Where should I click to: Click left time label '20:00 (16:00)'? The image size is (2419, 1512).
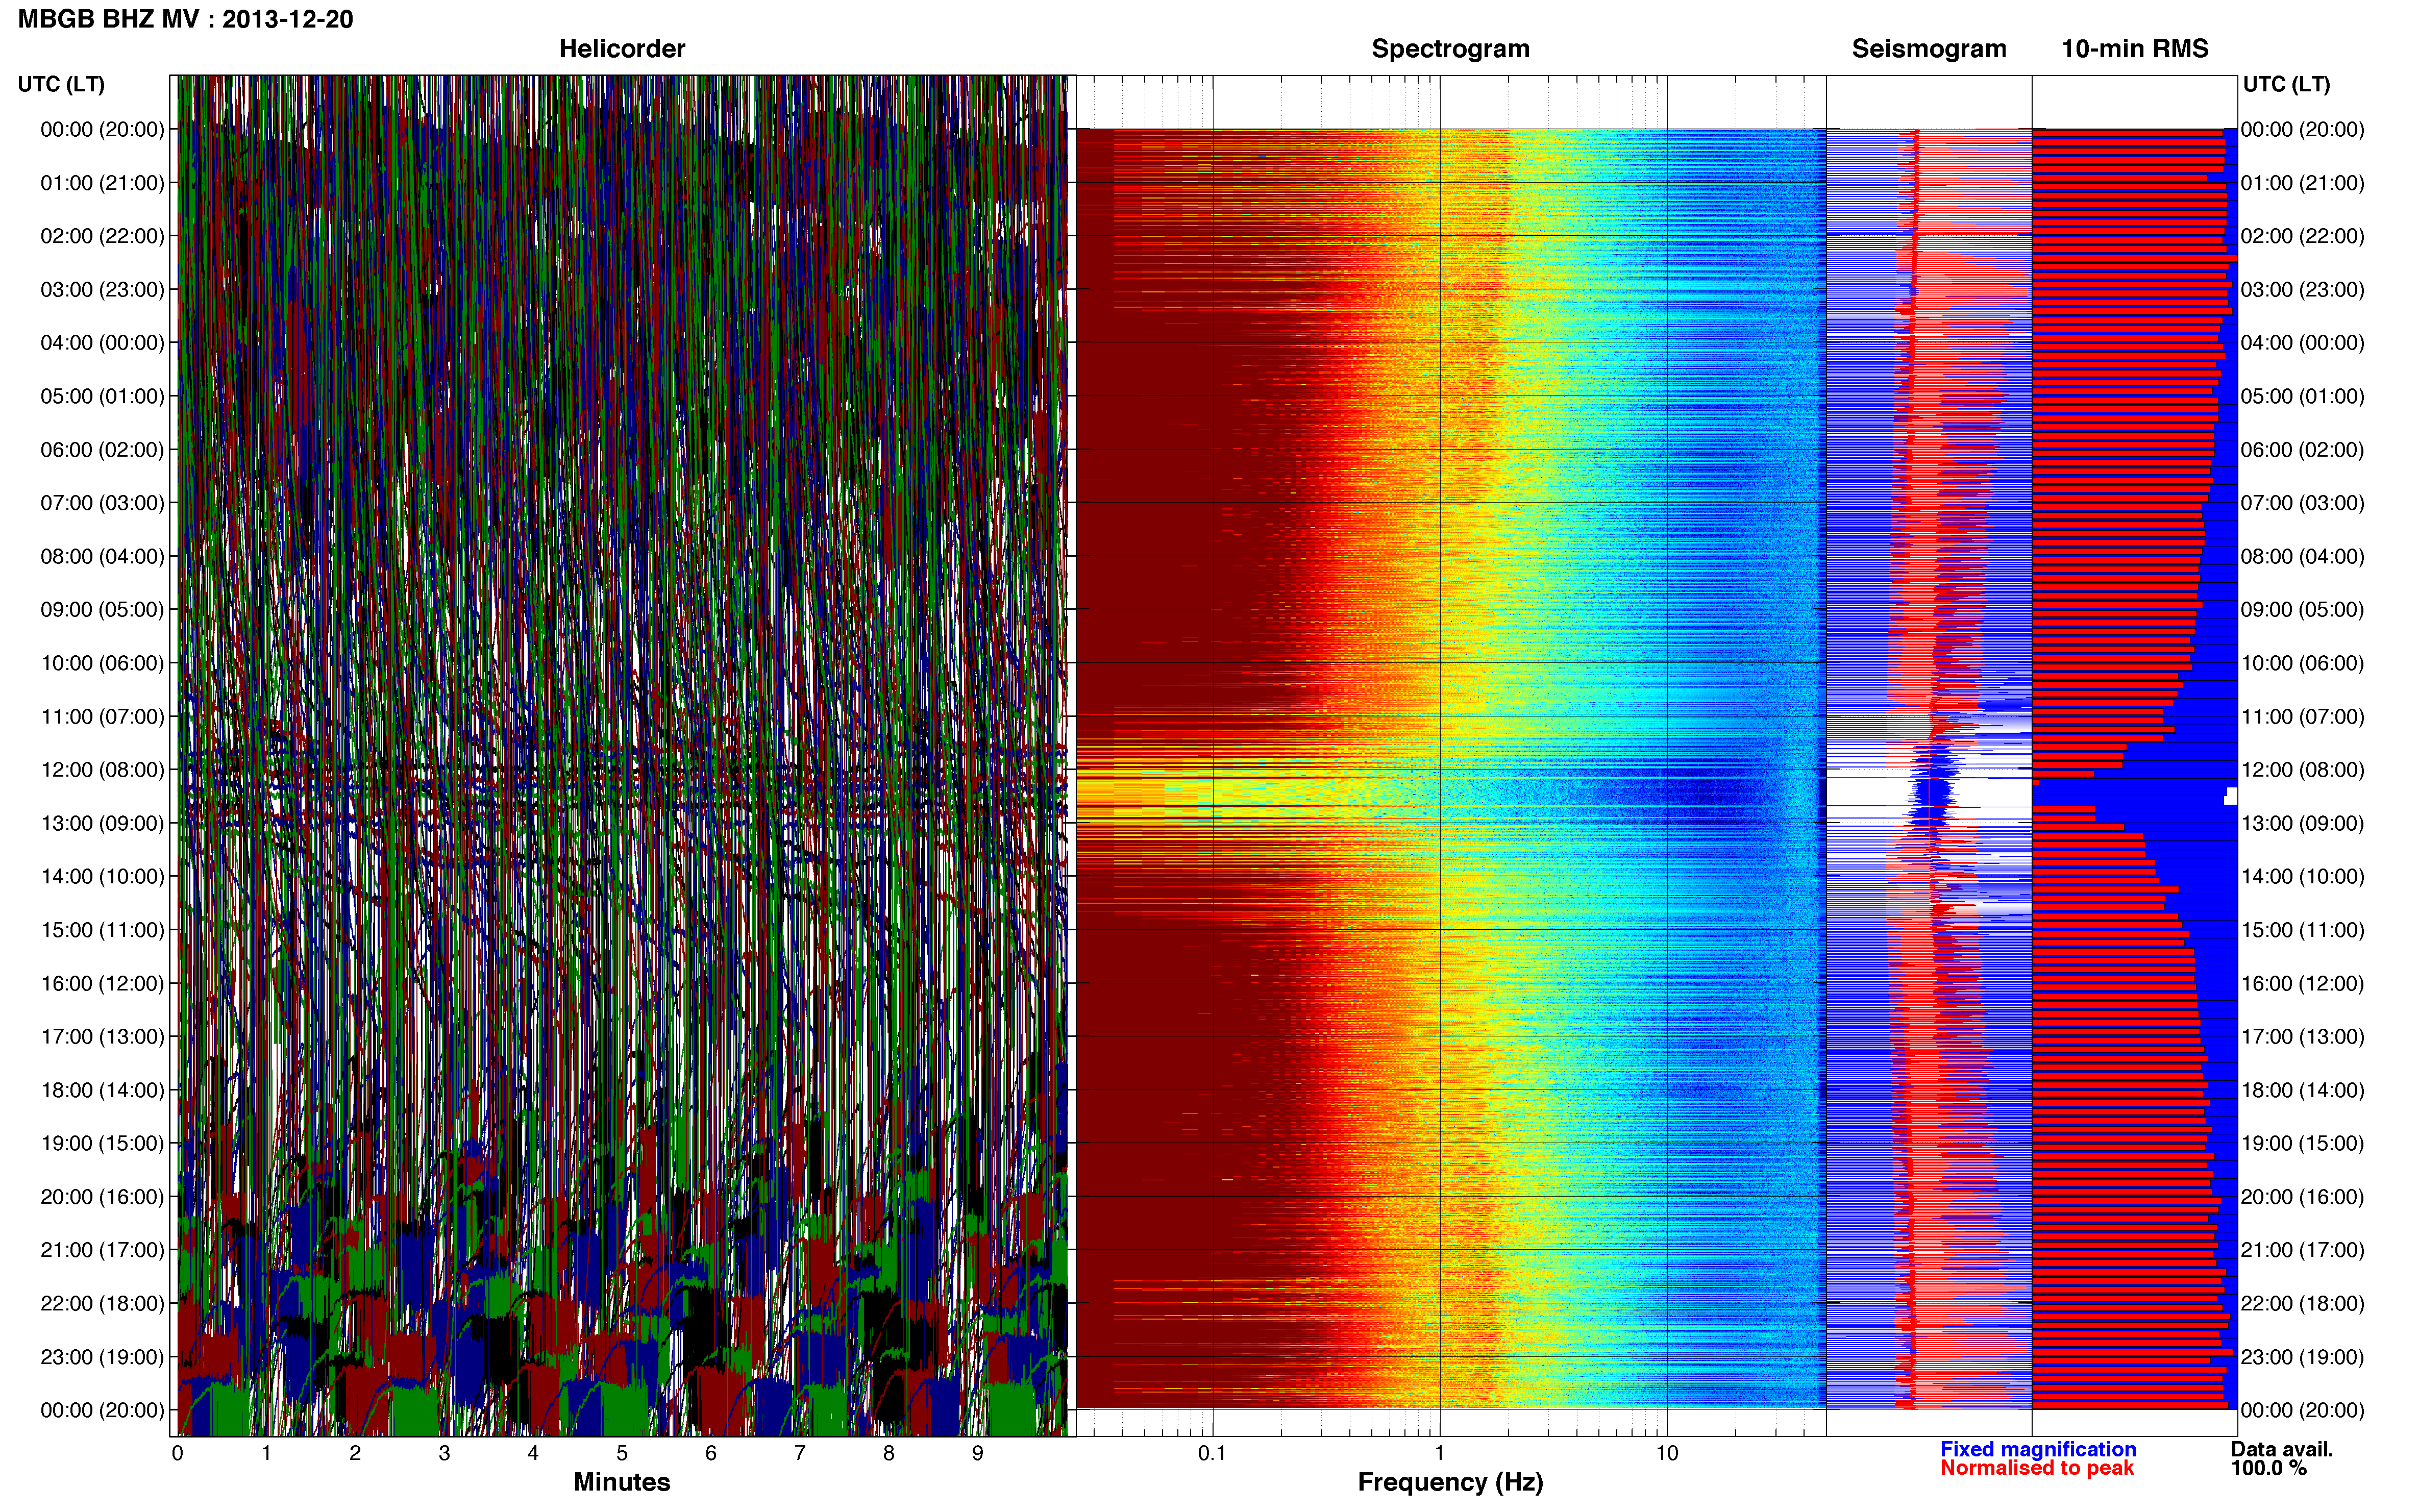point(102,1197)
